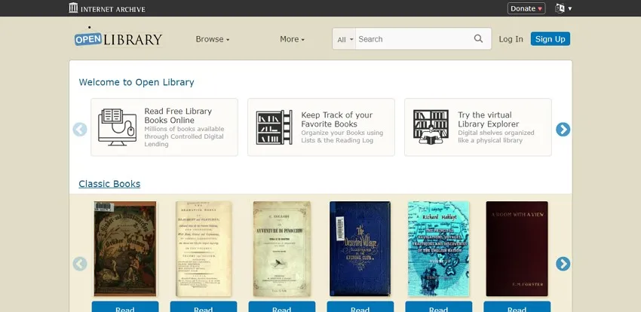Image resolution: width=641 pixels, height=312 pixels.
Task: Open Try the virtual Library Explorer title
Action: point(488,119)
